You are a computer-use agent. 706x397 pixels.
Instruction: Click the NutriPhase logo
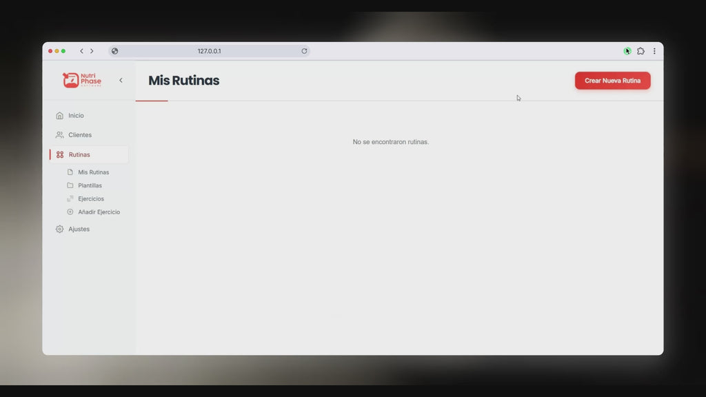(82, 80)
